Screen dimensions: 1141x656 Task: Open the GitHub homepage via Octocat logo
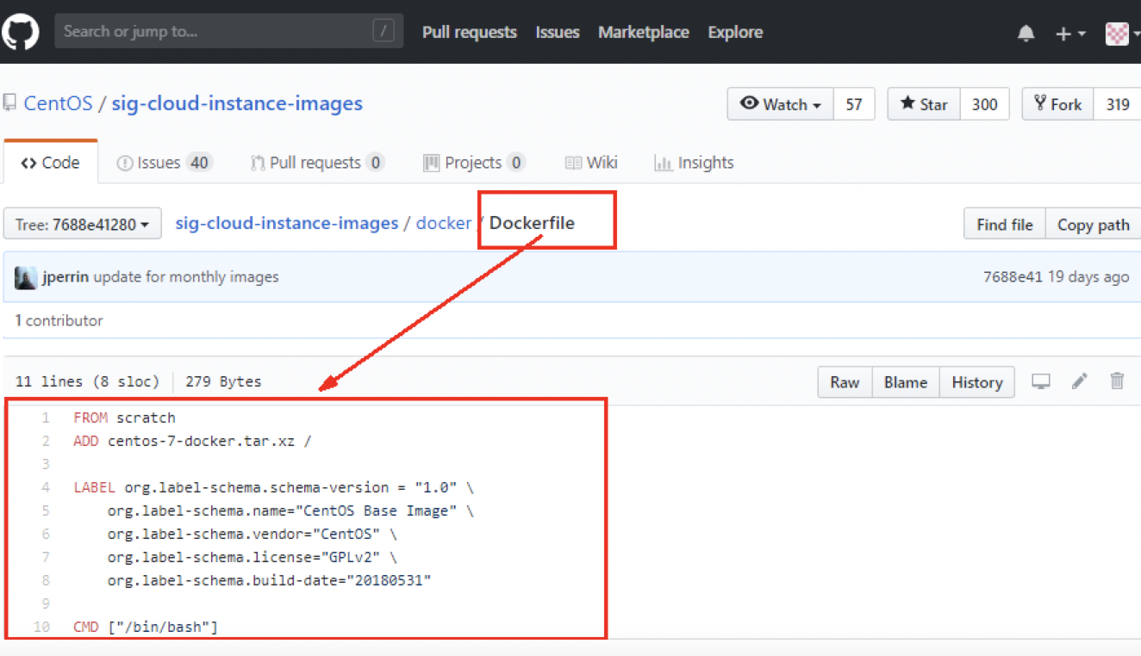pyautogui.click(x=19, y=33)
